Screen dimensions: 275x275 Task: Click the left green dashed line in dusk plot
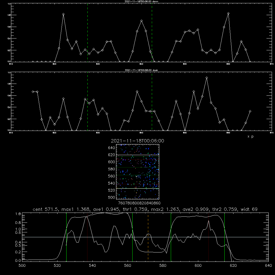(87, 101)
